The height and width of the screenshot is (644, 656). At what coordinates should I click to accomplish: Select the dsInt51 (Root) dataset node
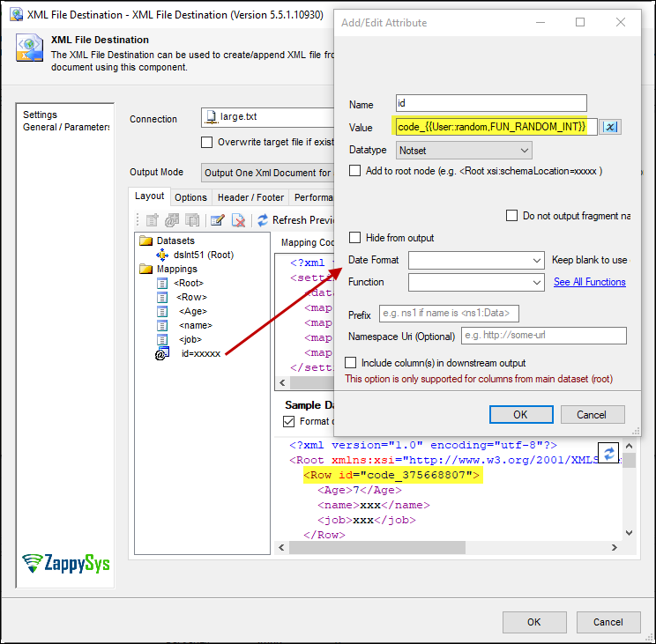pyautogui.click(x=204, y=255)
